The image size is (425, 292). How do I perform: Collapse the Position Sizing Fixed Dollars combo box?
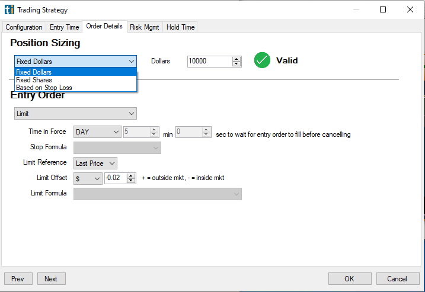tap(75, 62)
